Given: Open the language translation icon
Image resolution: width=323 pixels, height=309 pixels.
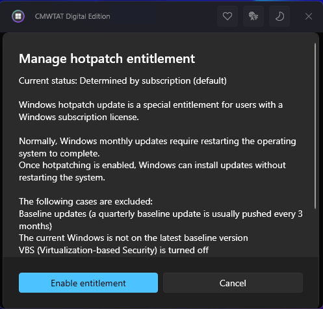Looking at the screenshot, I should 253,16.
